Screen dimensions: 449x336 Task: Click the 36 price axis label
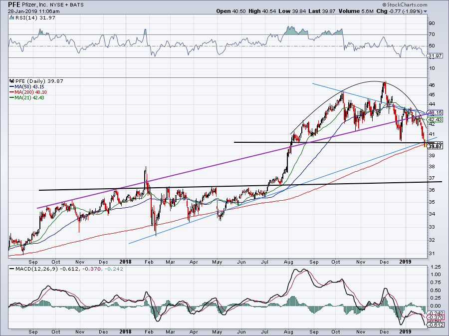(x=432, y=190)
